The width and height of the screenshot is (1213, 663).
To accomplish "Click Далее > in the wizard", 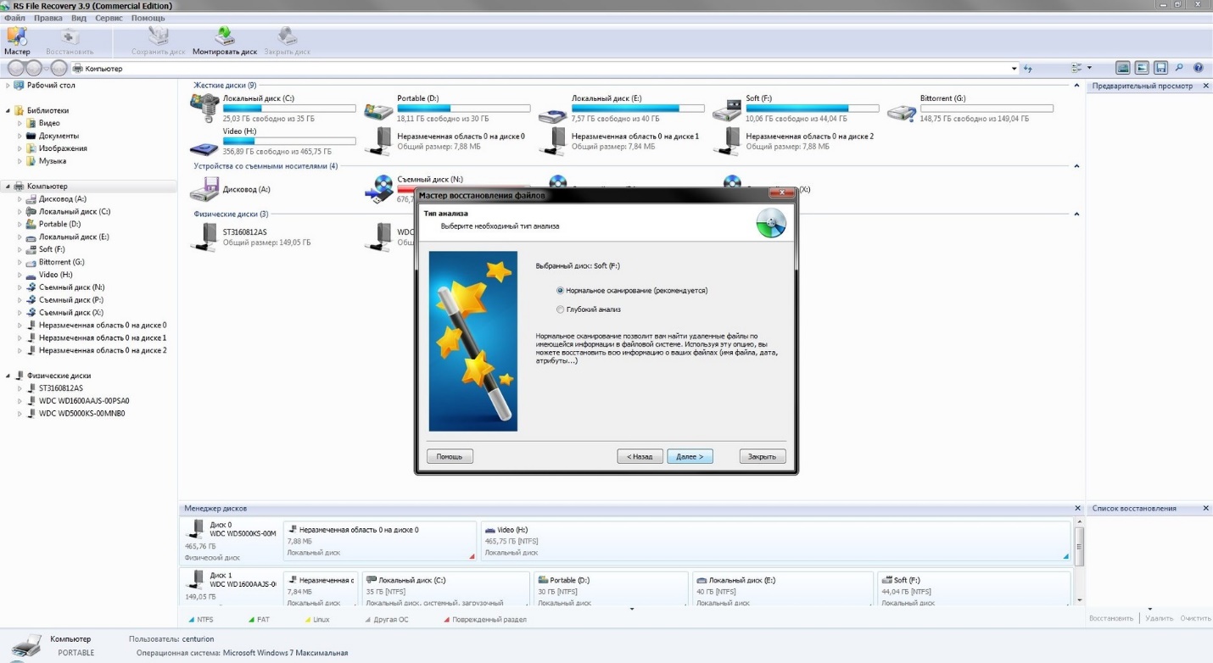I will pyautogui.click(x=690, y=456).
